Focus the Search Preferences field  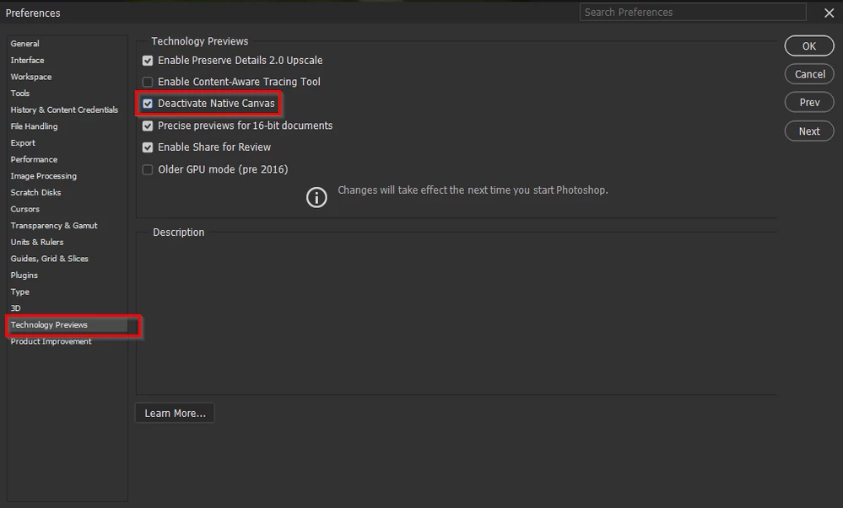(x=693, y=12)
